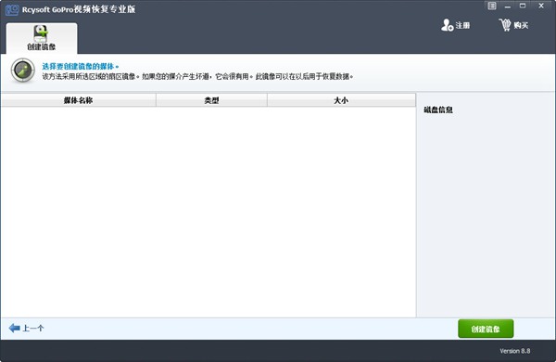The height and width of the screenshot is (362, 556).
Task: Close the Rcysoft window
Action: tap(541, 6)
